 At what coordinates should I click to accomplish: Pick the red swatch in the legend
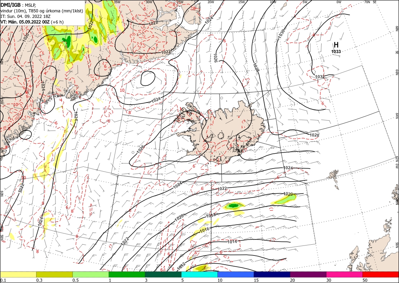(381, 274)
